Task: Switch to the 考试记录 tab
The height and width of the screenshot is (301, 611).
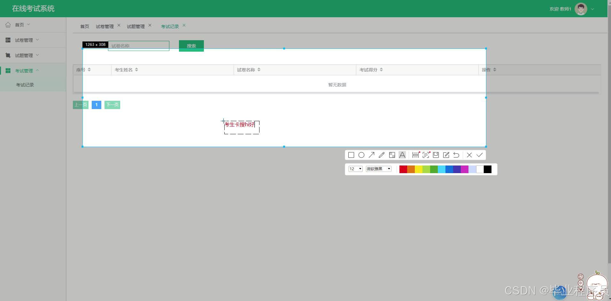Action: pyautogui.click(x=170, y=26)
